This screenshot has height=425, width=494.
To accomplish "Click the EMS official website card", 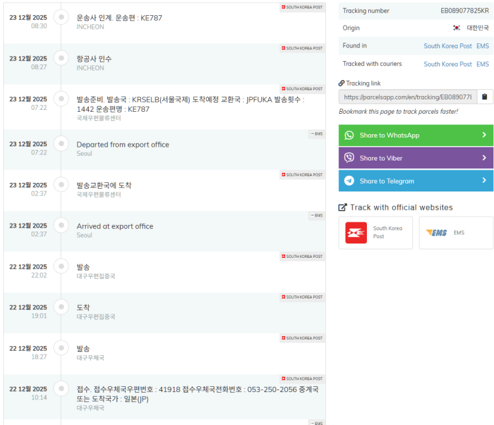I will click(456, 233).
